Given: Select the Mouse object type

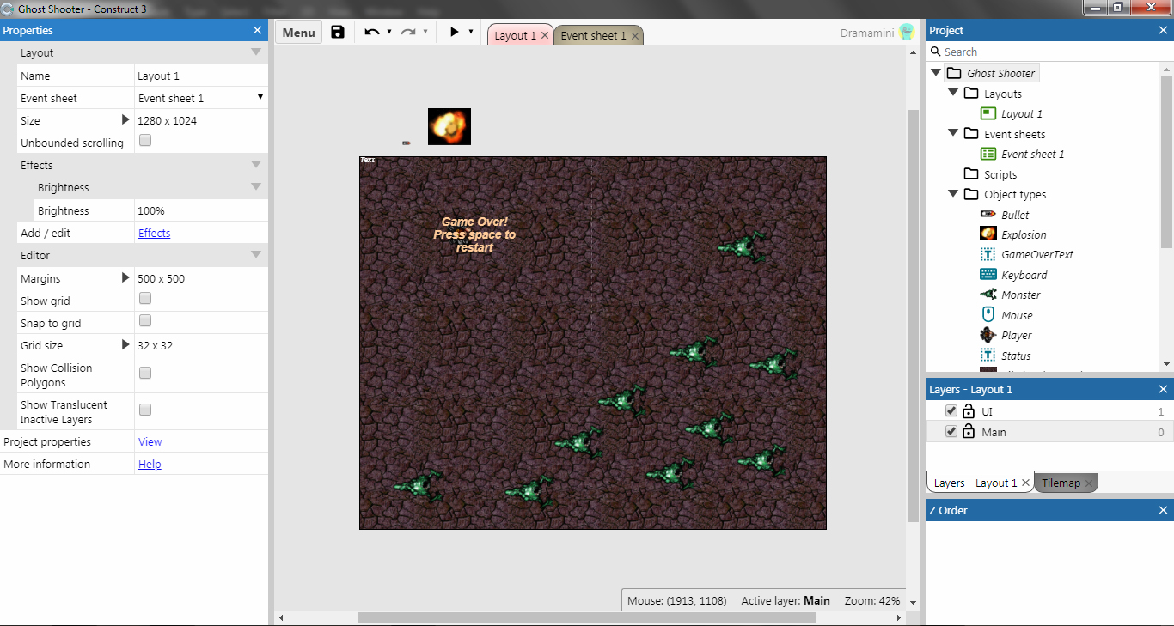Looking at the screenshot, I should point(1017,315).
